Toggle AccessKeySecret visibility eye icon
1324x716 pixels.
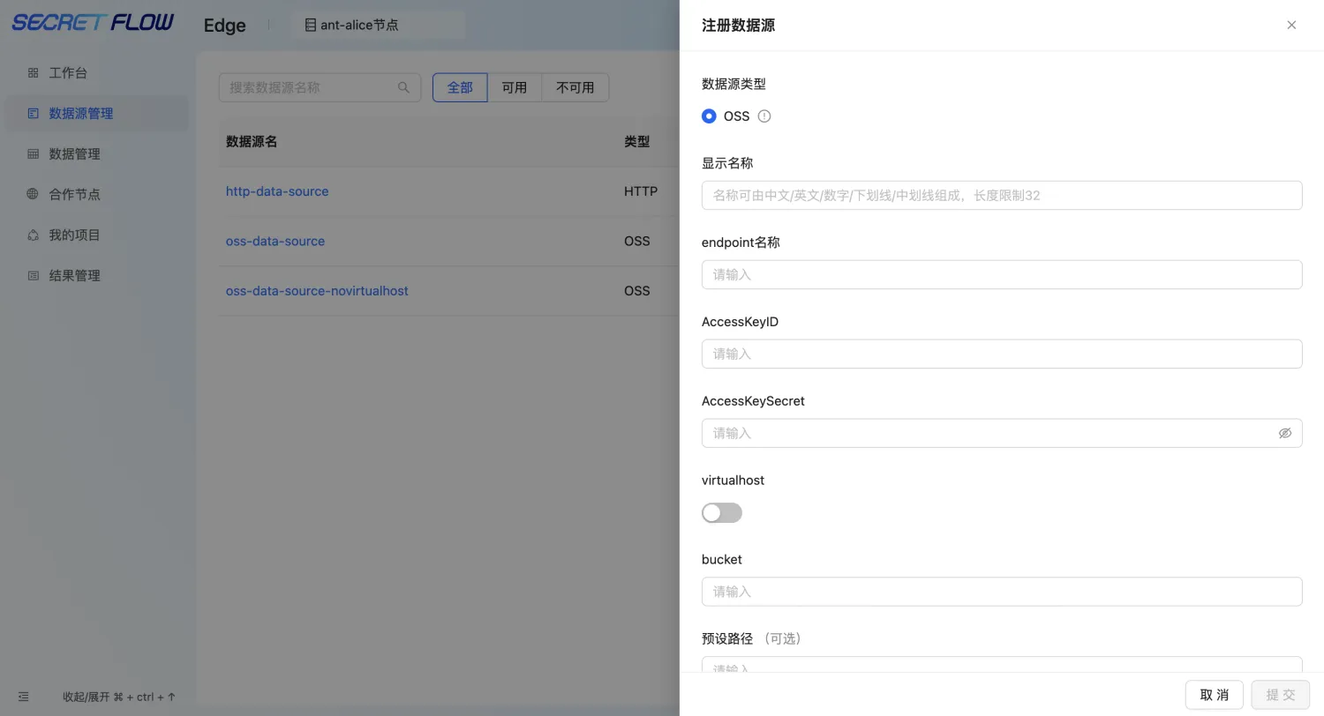1284,433
